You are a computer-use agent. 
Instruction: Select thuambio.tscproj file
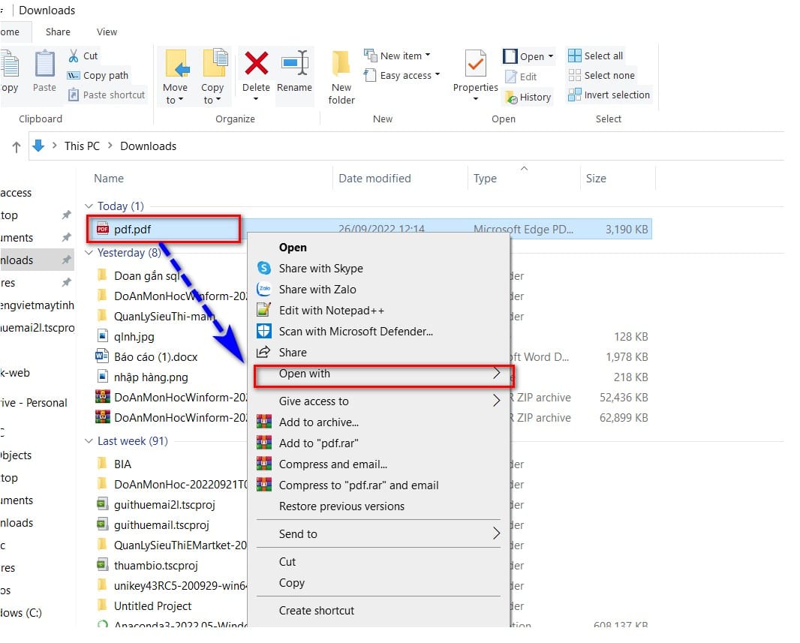point(155,566)
